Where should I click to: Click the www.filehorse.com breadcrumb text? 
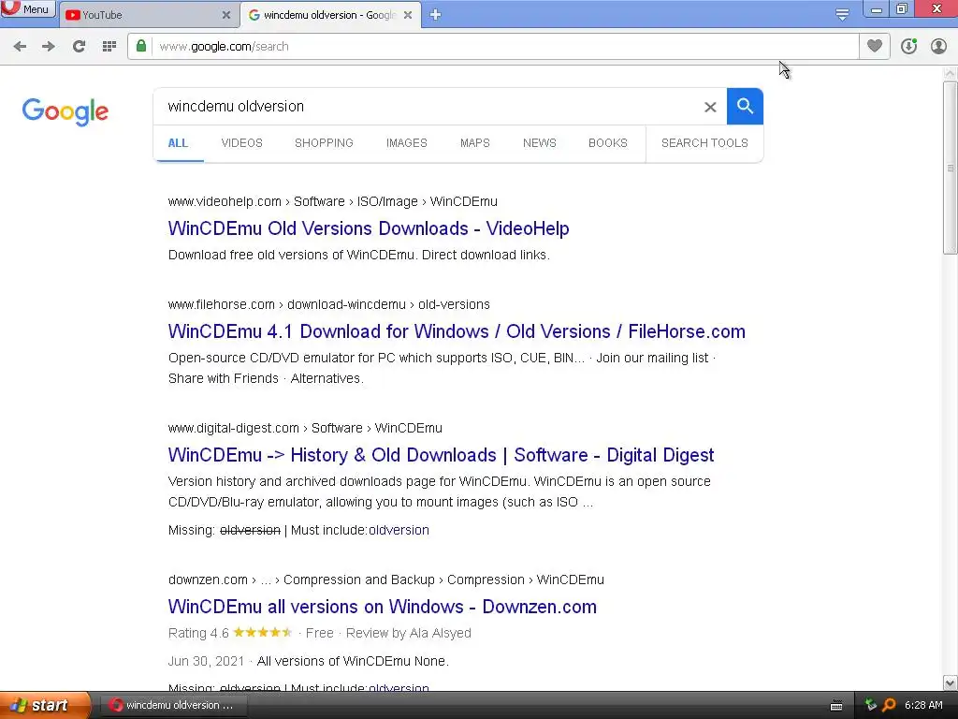click(x=221, y=304)
